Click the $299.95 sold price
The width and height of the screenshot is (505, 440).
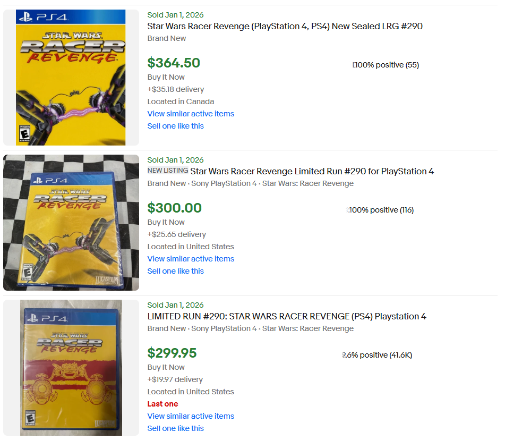(x=172, y=353)
